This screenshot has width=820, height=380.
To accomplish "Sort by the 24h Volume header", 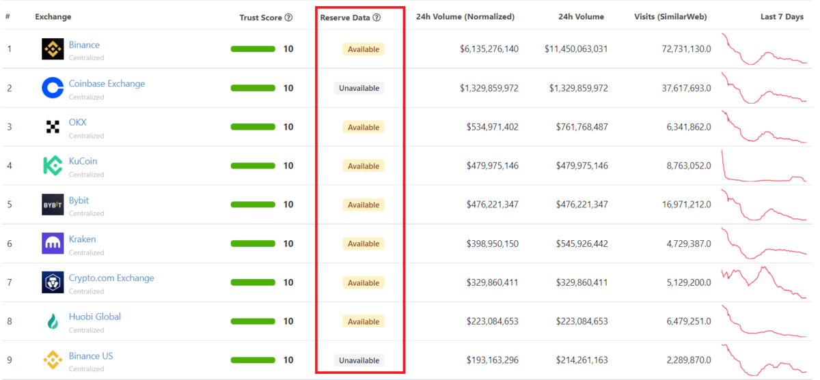I will click(581, 17).
